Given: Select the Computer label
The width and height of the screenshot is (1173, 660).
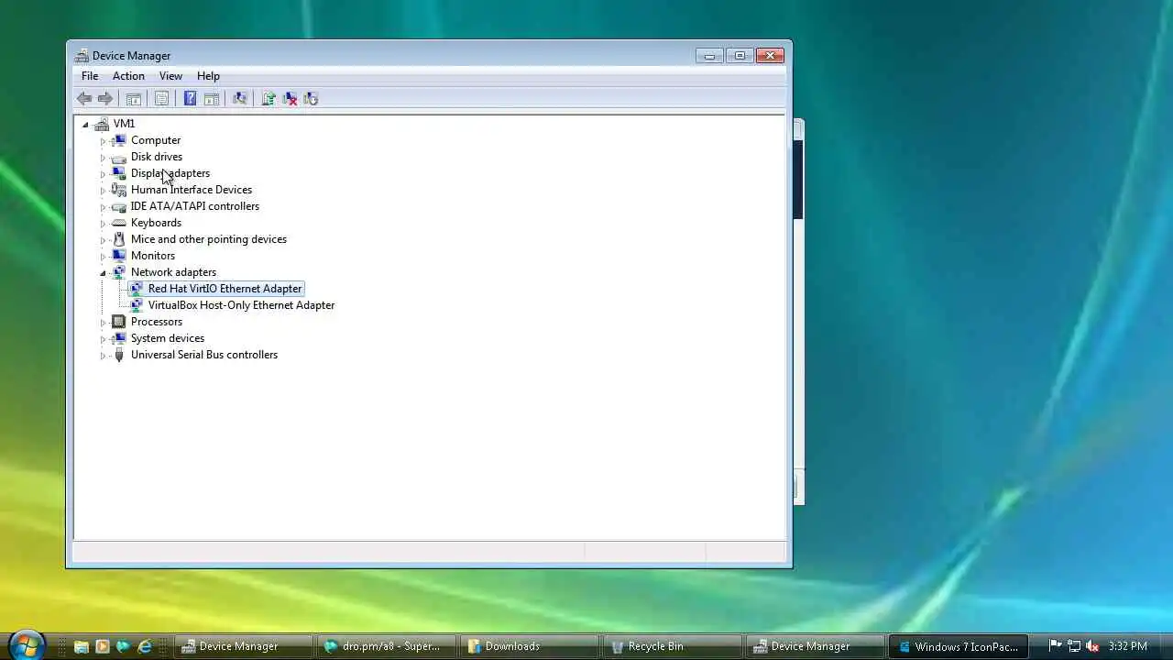Looking at the screenshot, I should tap(156, 140).
